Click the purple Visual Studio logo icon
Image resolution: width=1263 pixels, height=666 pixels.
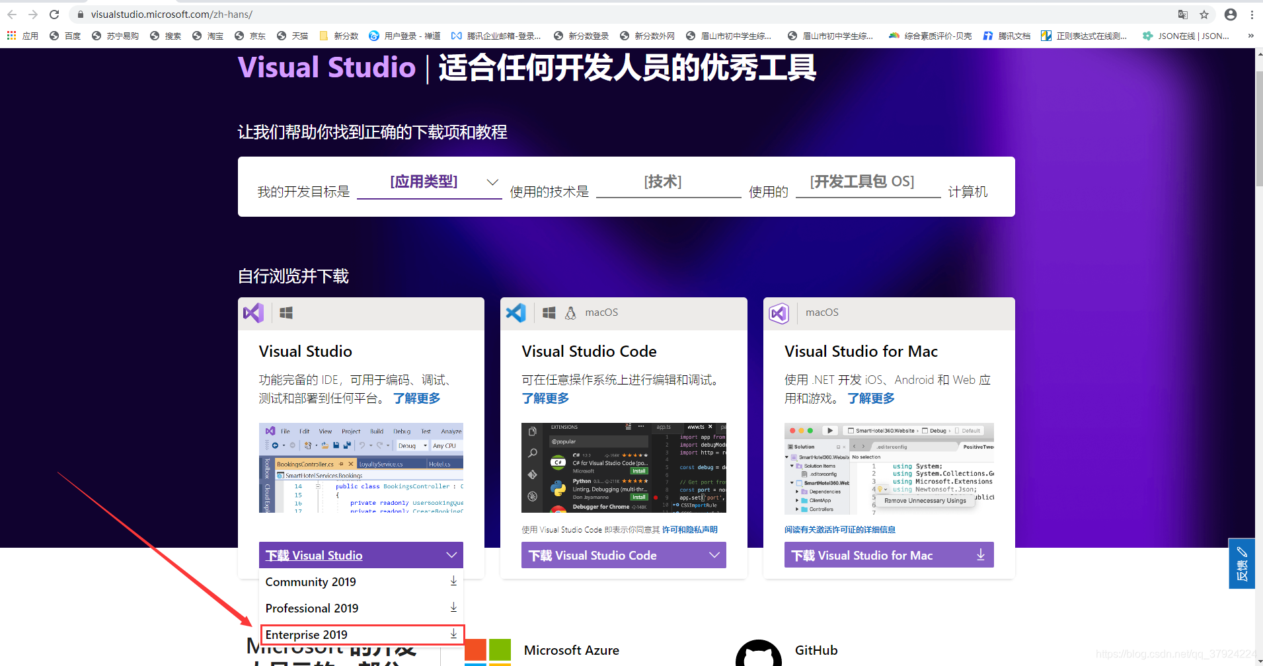253,313
